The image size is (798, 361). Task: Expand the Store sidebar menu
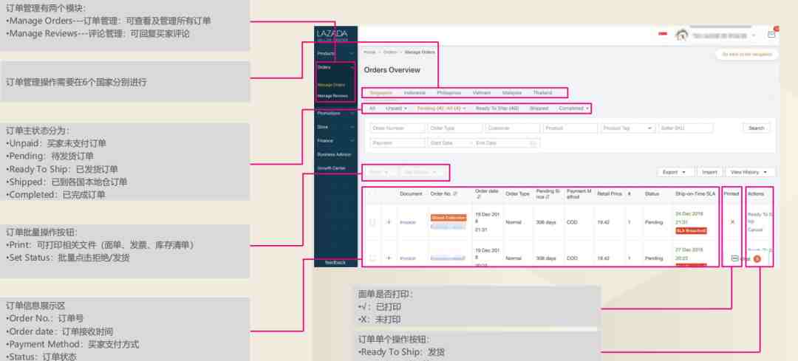pos(335,127)
